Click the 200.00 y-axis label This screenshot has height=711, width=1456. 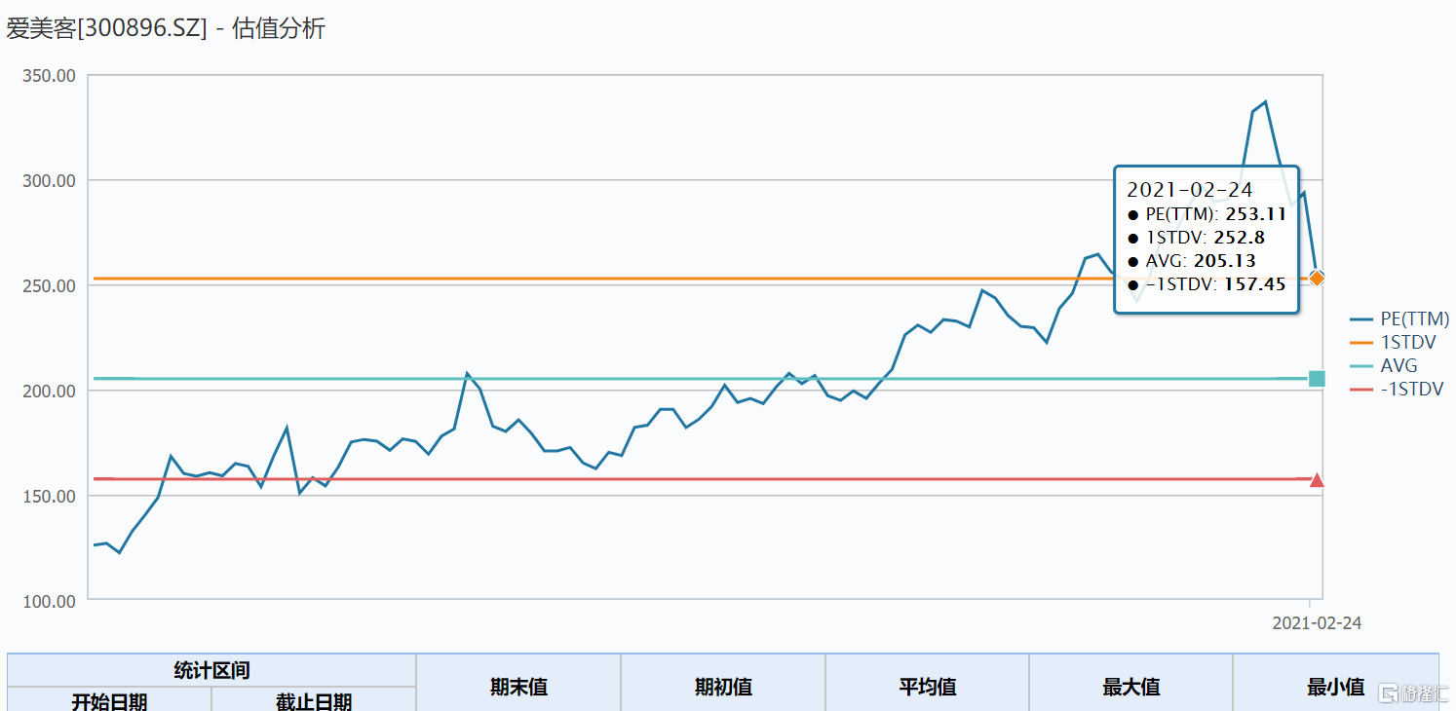49,391
